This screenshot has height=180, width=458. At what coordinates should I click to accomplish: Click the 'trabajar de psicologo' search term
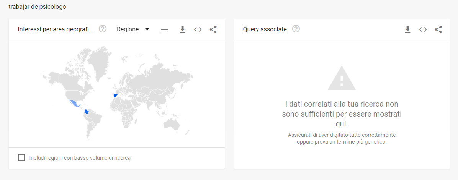37,7
